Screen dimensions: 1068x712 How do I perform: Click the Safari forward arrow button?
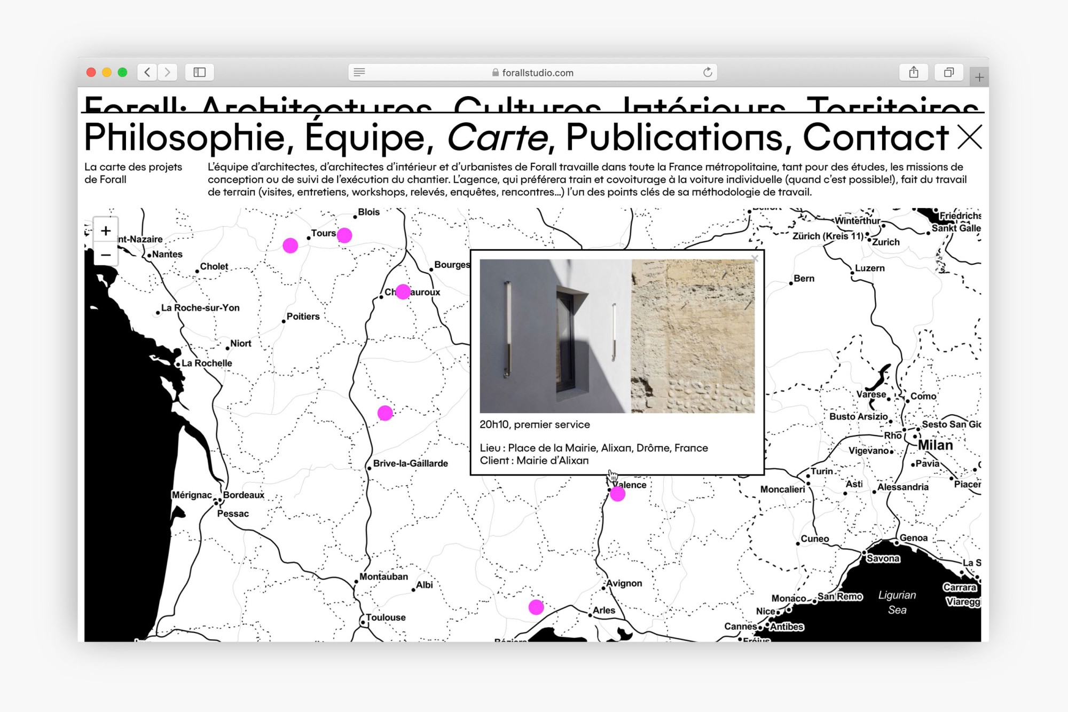click(167, 72)
